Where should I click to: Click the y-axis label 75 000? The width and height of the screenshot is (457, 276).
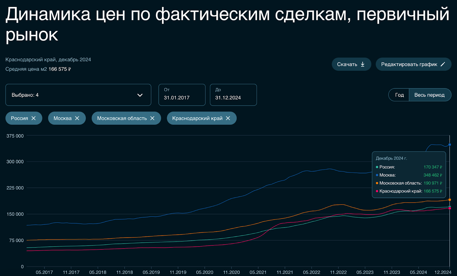point(17,241)
